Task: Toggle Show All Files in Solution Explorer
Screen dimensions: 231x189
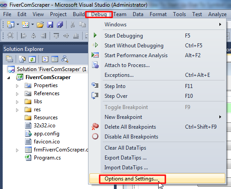Action: coord(22,59)
